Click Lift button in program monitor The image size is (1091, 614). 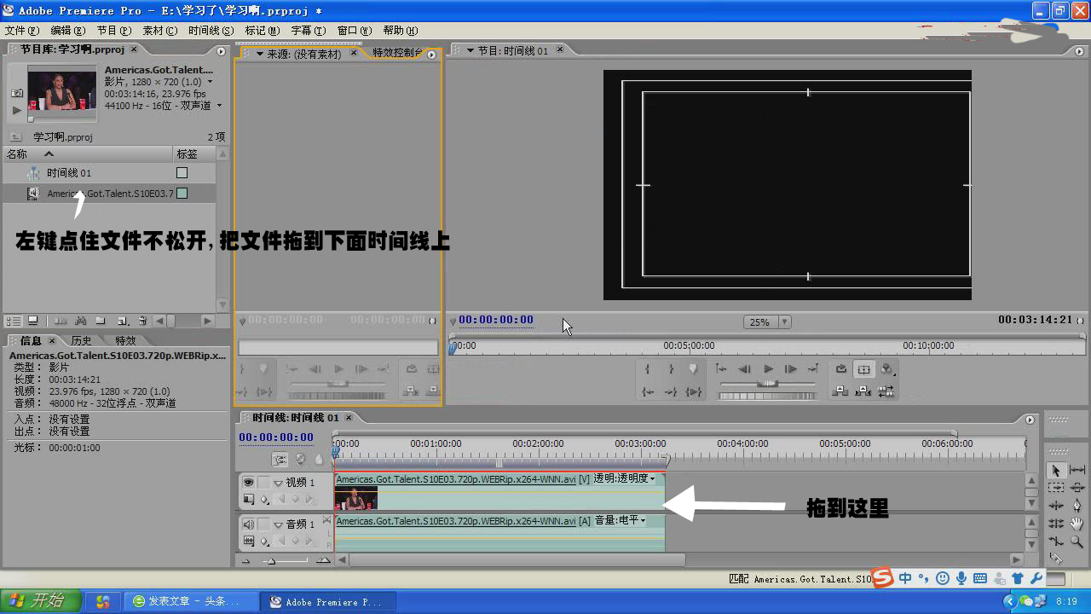click(x=840, y=391)
